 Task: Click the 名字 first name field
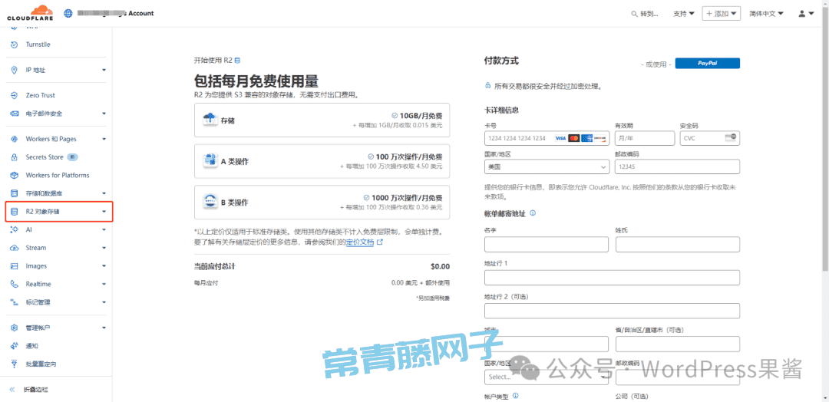[x=547, y=244]
